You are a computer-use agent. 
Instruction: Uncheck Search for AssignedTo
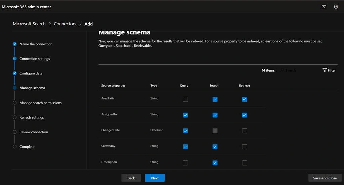tap(215, 115)
